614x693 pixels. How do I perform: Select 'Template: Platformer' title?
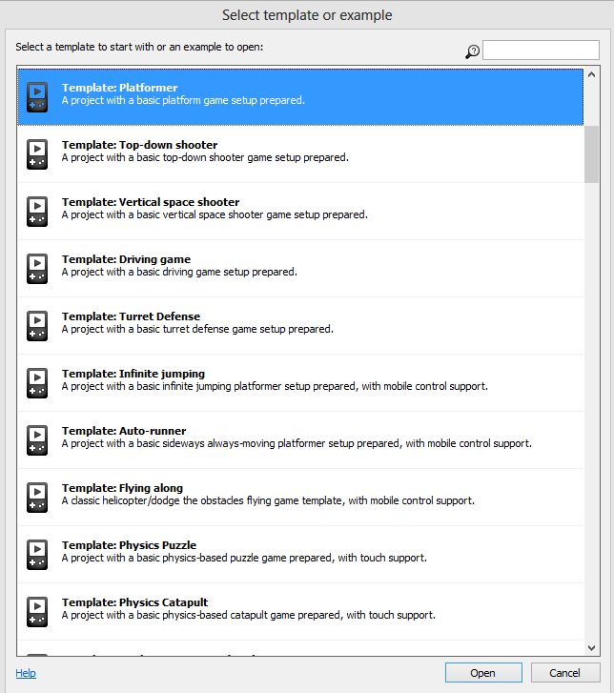coord(120,88)
